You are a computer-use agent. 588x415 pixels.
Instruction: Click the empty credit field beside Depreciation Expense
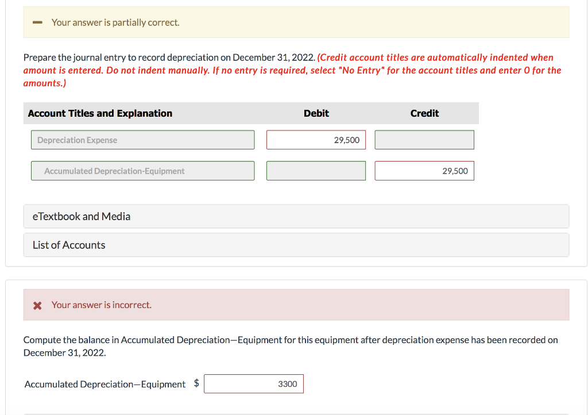[x=424, y=140]
